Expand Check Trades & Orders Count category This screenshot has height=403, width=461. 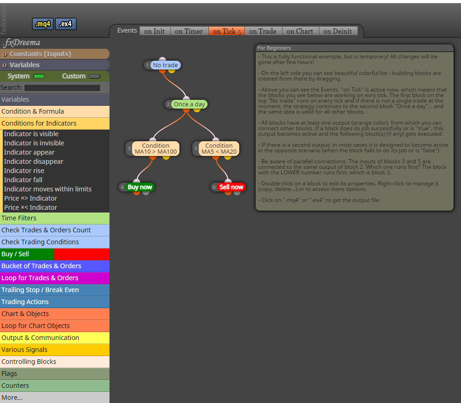point(55,230)
